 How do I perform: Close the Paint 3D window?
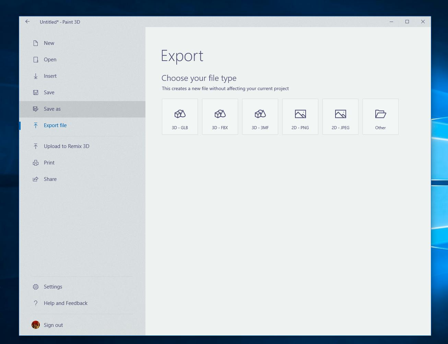coord(423,22)
